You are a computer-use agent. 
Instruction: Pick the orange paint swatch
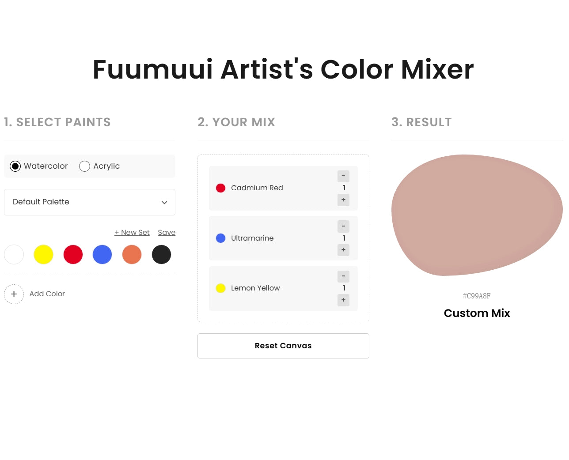coord(132,255)
